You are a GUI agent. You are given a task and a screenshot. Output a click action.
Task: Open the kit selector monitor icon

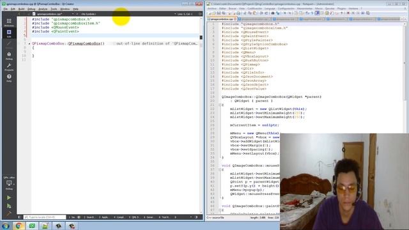tap(9, 183)
